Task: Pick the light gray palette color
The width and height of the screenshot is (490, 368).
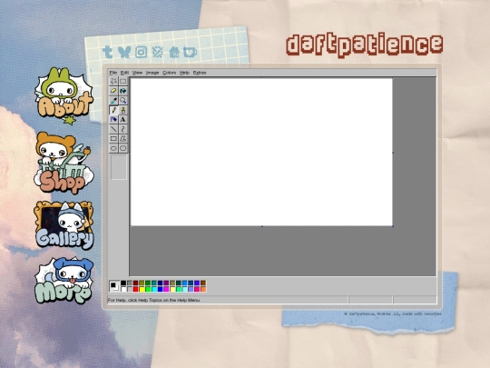Action: 130,289
